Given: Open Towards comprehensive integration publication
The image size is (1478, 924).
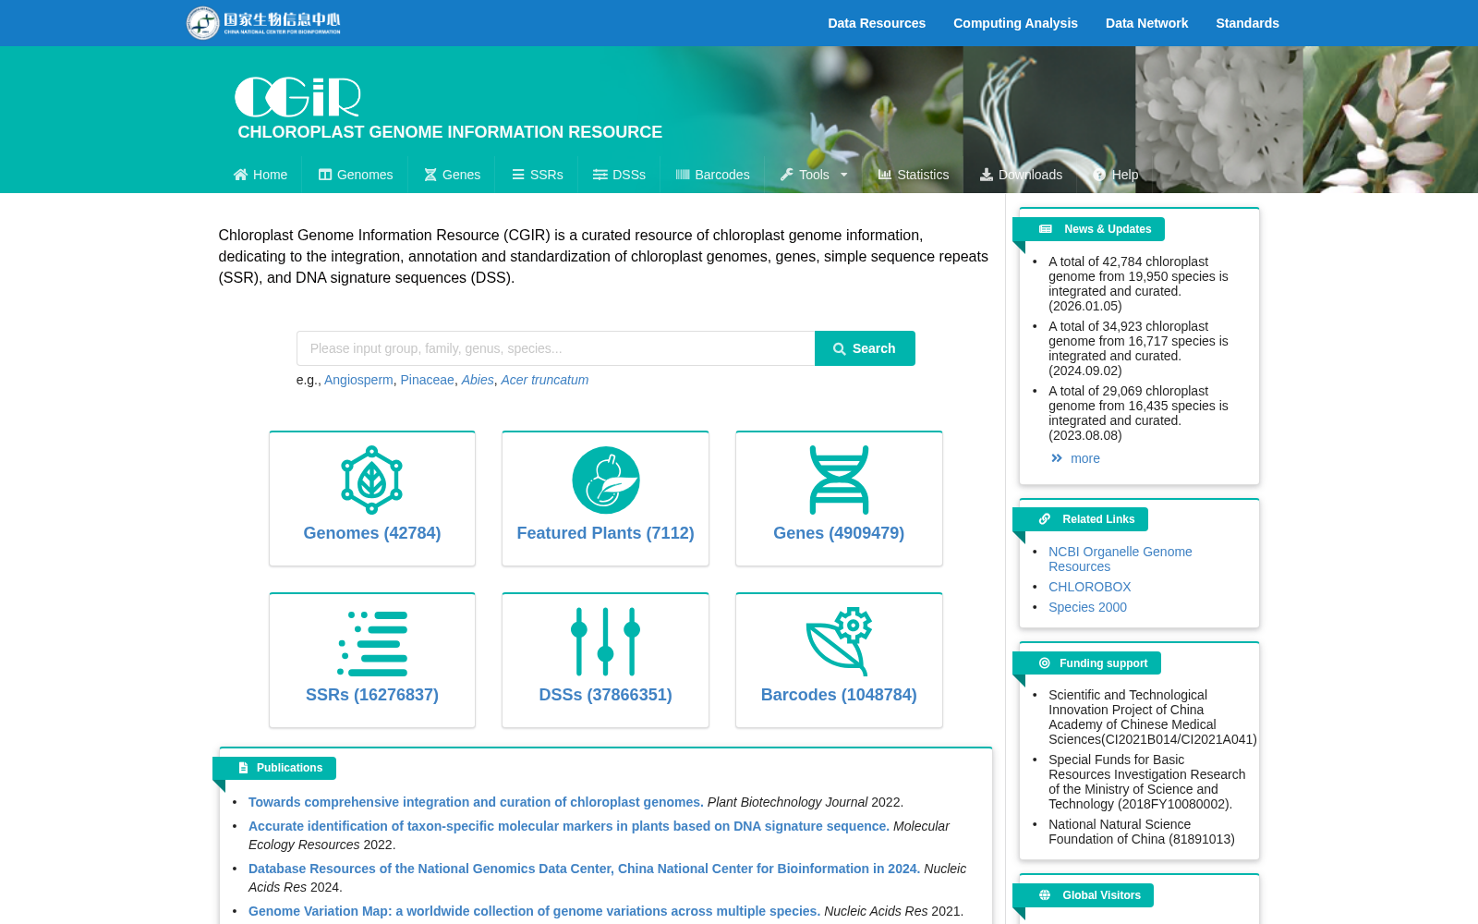Looking at the screenshot, I should [476, 802].
